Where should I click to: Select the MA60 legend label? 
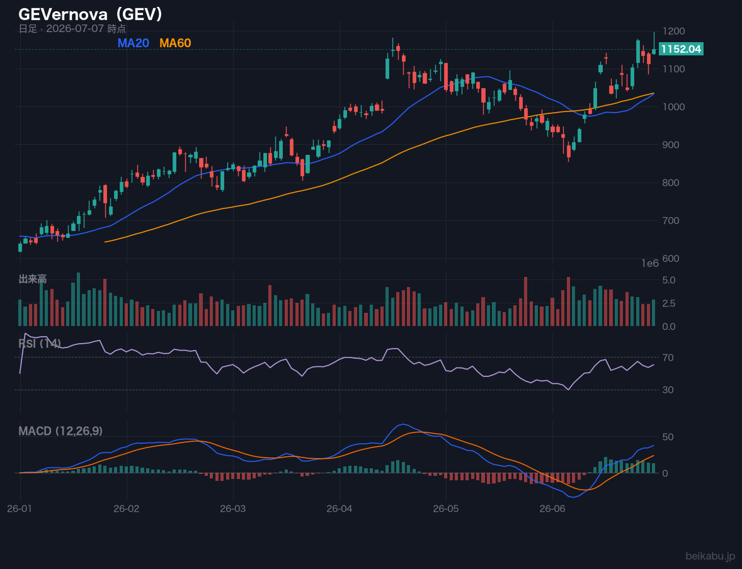tap(175, 43)
